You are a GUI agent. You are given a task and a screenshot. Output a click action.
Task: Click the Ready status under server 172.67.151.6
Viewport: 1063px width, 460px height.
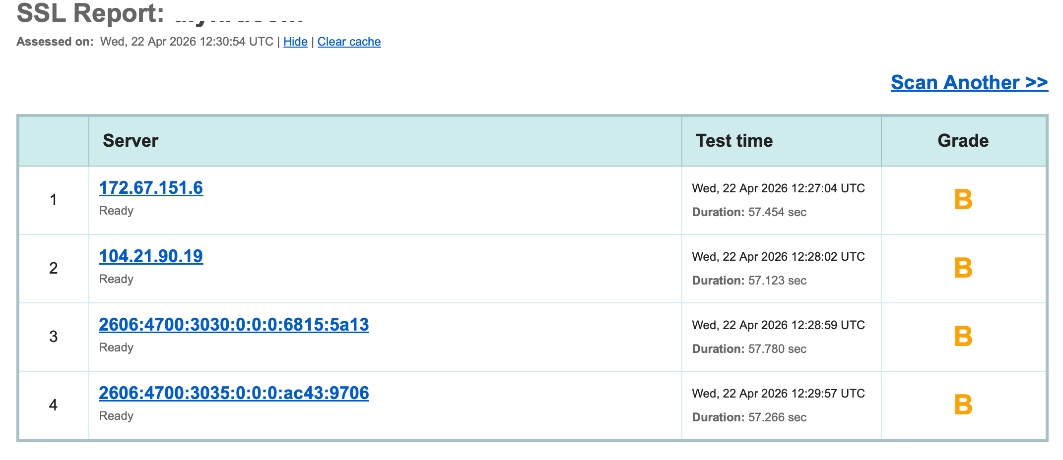click(x=116, y=210)
